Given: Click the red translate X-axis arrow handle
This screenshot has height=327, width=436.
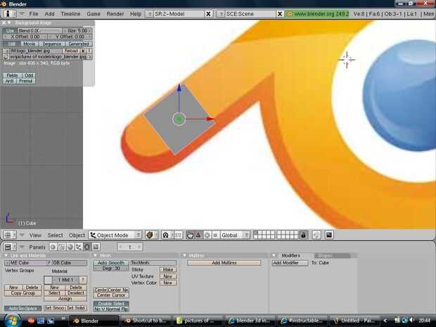Looking at the screenshot, I should tap(210, 119).
